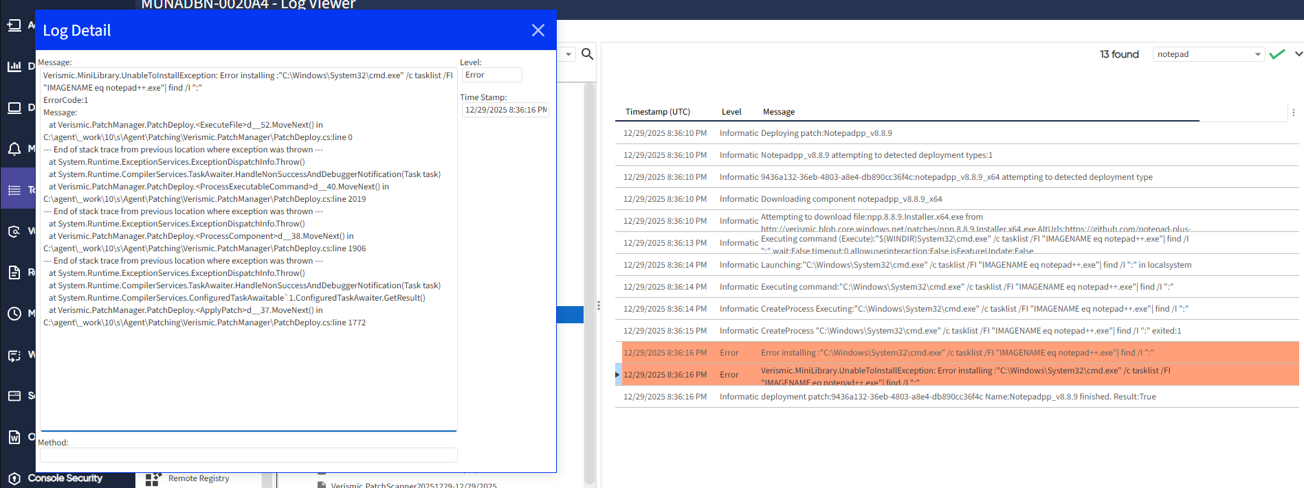Click the empty Method field
The image size is (1304, 488).
249,455
